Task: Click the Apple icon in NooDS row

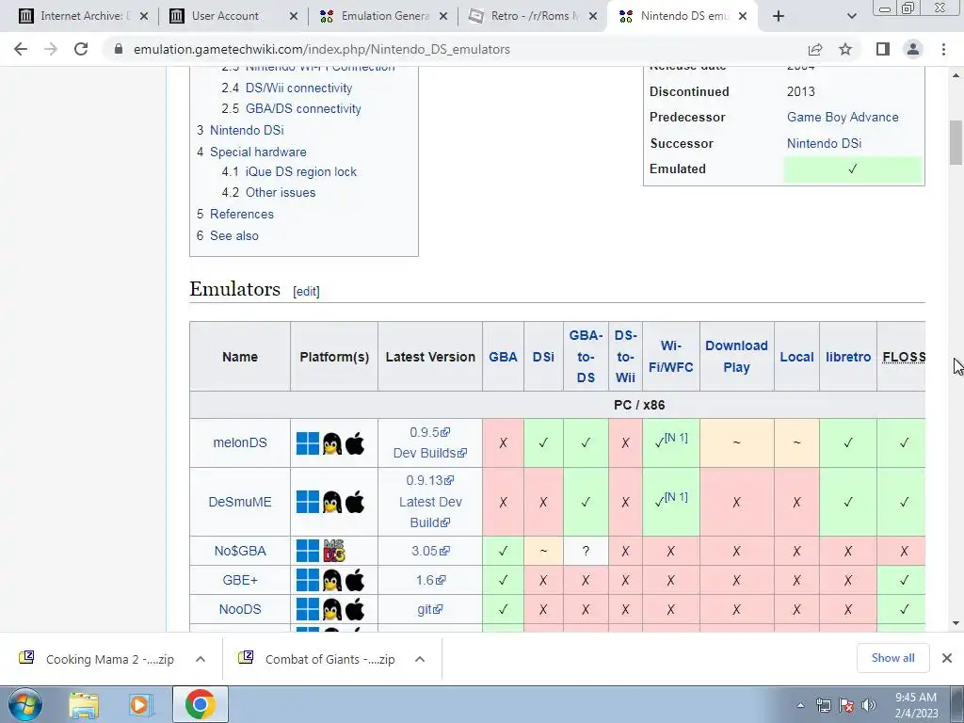Action: [355, 609]
